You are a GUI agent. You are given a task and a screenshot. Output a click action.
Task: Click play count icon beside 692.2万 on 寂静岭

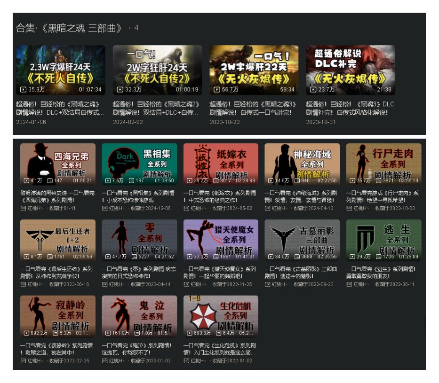click(26, 333)
